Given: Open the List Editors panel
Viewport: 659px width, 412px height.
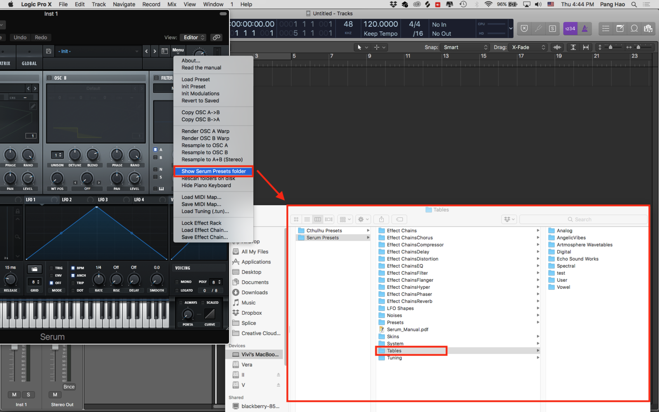Looking at the screenshot, I should point(605,28).
